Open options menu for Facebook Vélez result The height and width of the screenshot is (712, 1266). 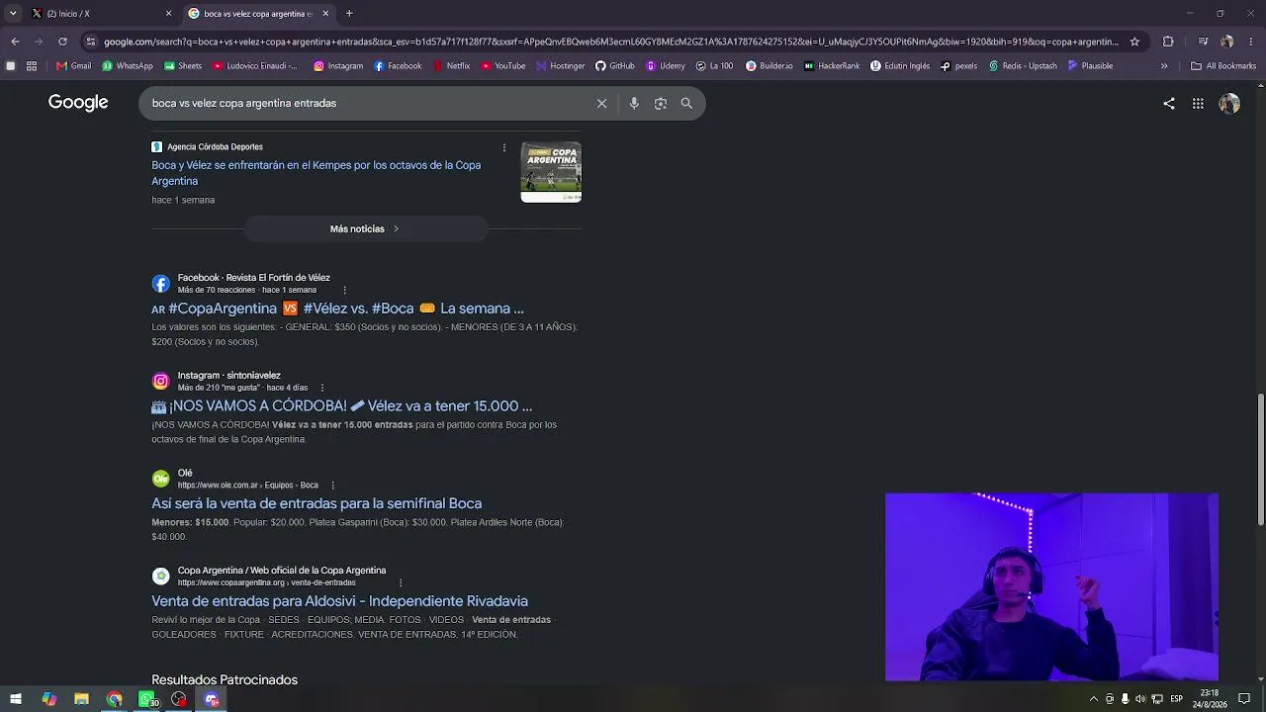345,290
